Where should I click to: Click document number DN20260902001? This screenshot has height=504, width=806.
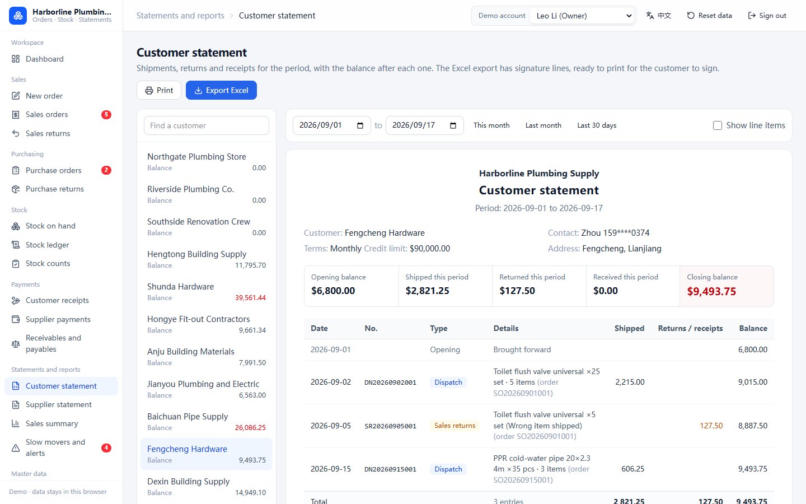coord(390,382)
